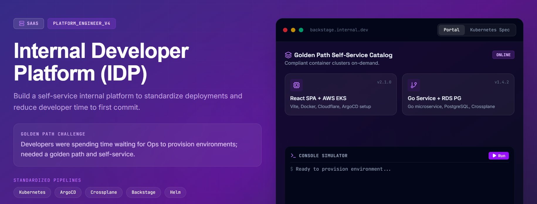Click the server icon in SAAS badge
This screenshot has height=204, width=537.
click(22, 23)
